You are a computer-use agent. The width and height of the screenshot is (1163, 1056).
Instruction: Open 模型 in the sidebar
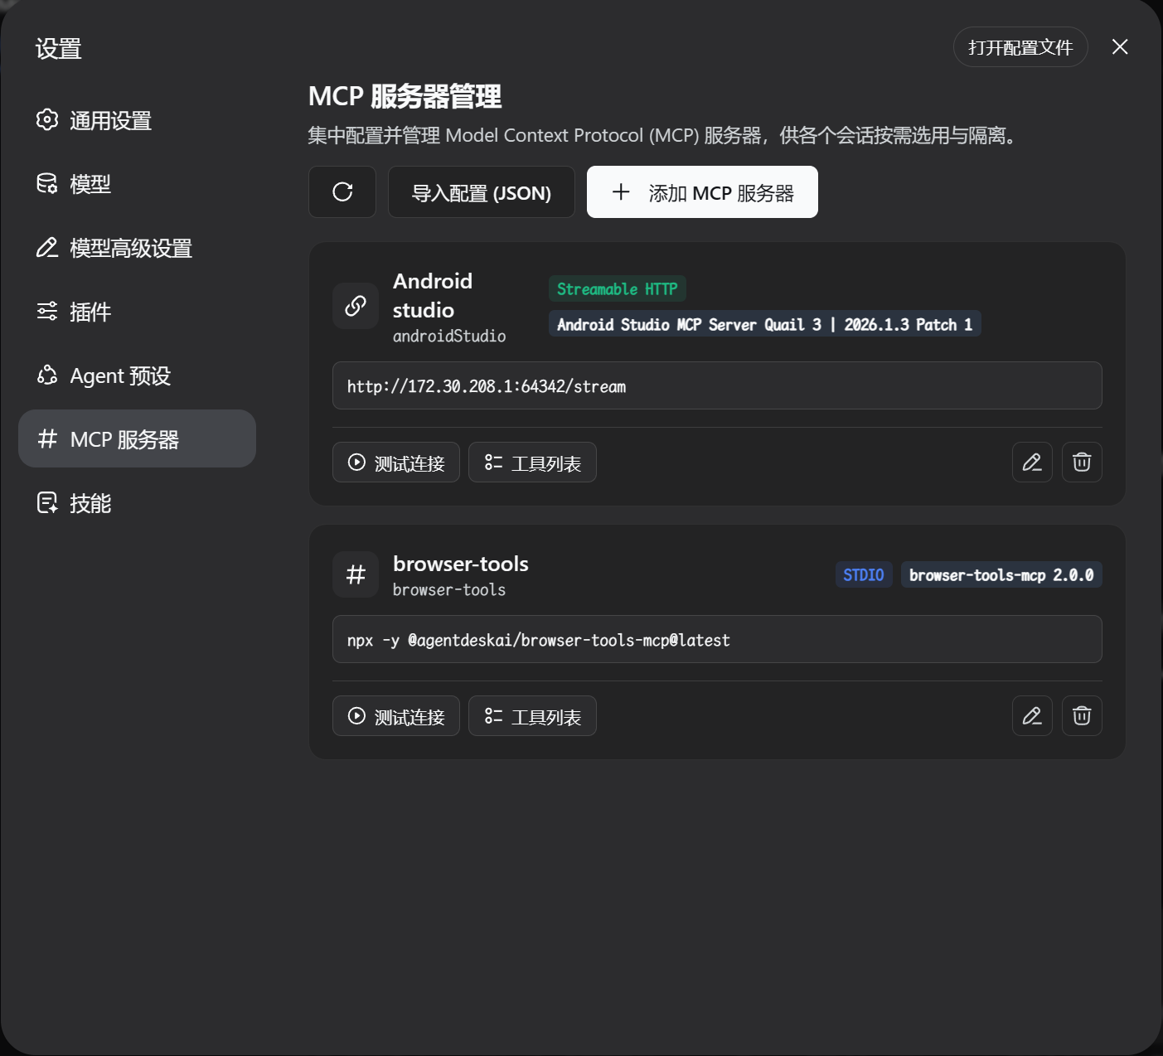(137, 184)
